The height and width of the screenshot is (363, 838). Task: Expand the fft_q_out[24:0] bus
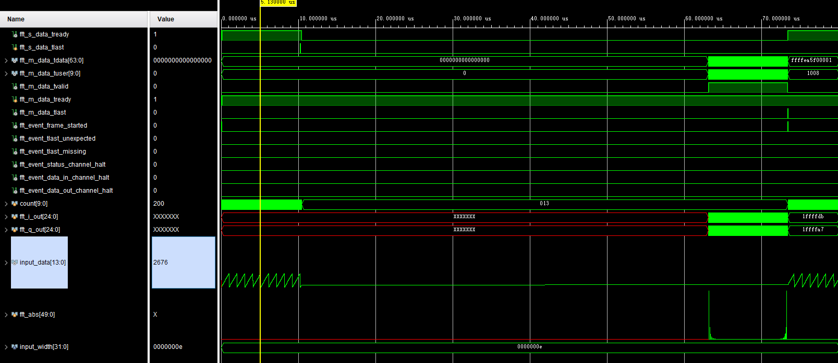(6, 230)
